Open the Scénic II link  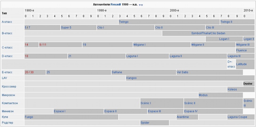coord(190,103)
